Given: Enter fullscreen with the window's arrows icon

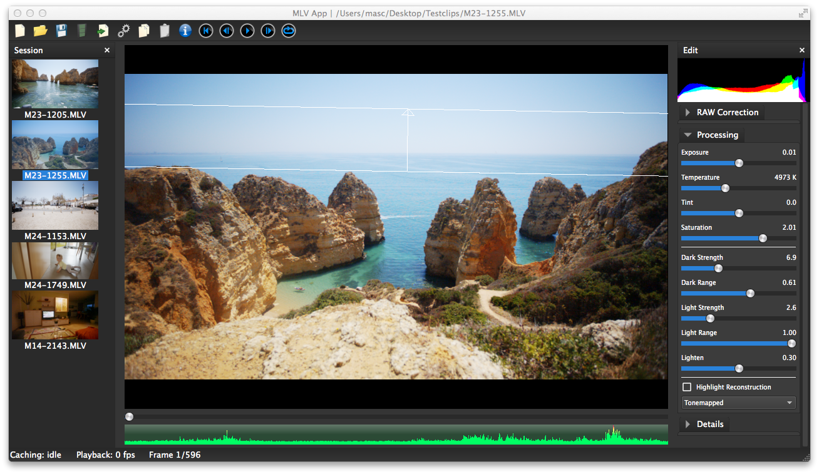Looking at the screenshot, I should point(803,13).
